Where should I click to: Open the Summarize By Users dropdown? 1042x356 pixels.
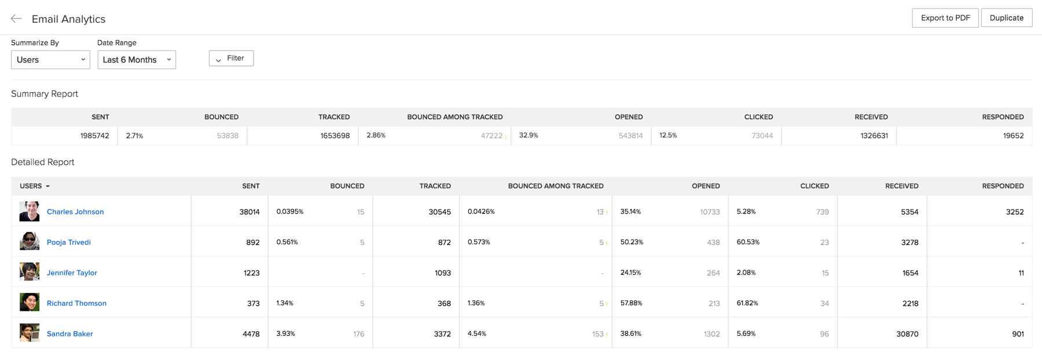coord(50,60)
